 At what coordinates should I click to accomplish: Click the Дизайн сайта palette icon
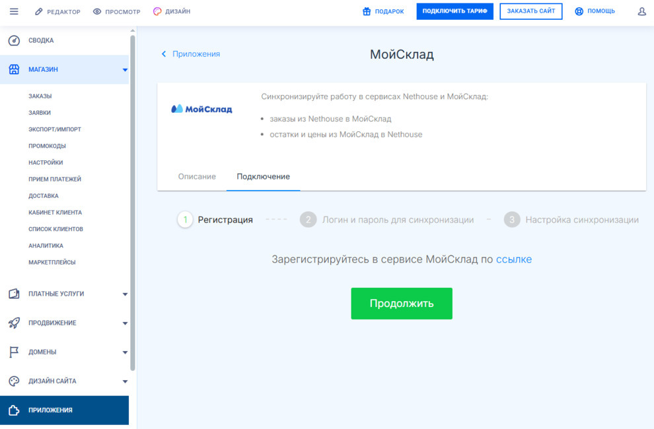pyautogui.click(x=14, y=381)
